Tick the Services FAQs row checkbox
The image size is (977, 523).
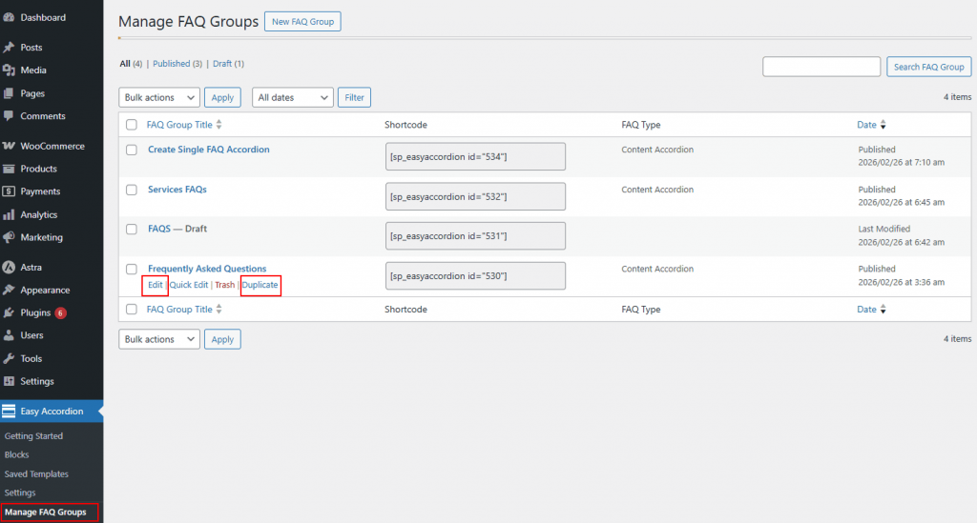tap(132, 190)
